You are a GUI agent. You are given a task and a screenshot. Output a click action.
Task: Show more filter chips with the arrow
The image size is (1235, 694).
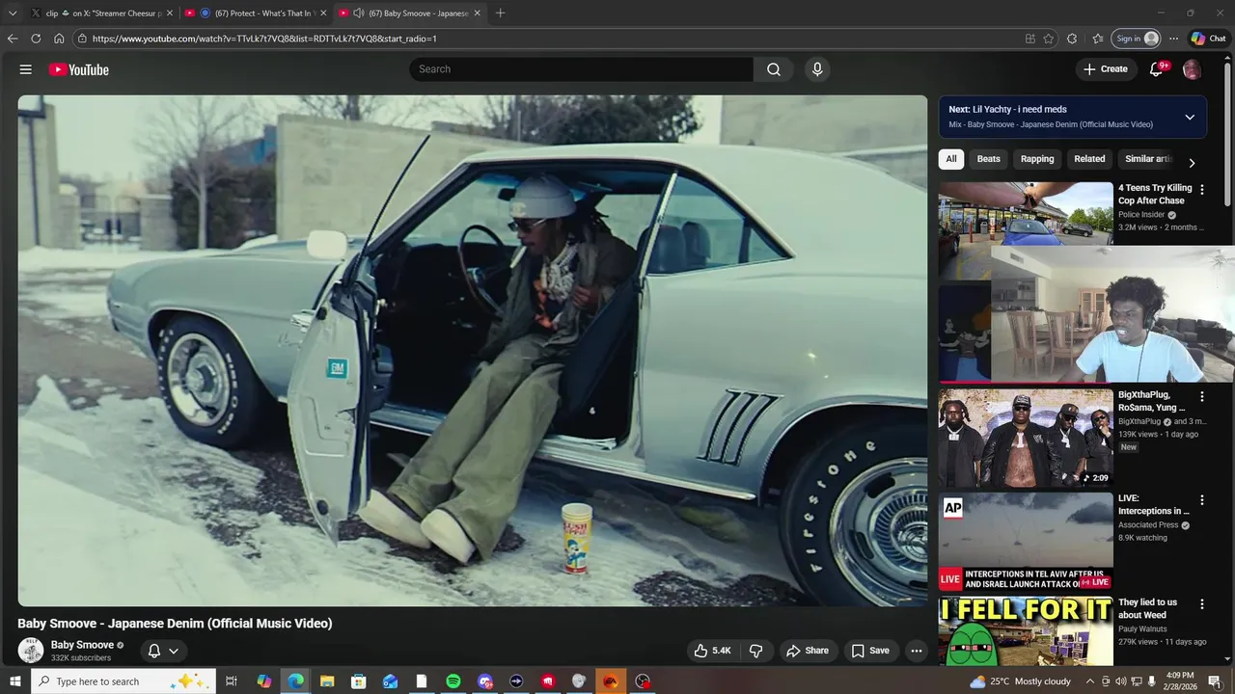[1192, 163]
